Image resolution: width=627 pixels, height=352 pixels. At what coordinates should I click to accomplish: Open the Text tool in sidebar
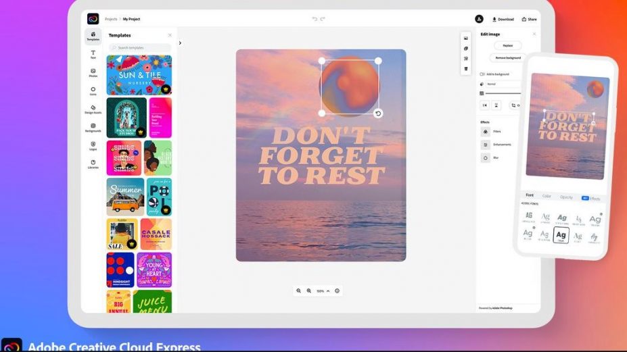click(x=93, y=54)
